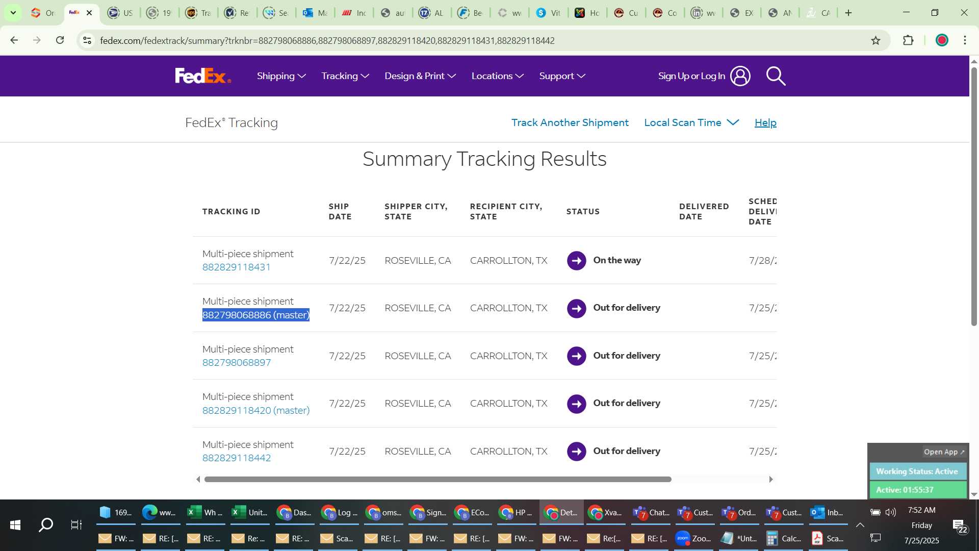979x551 pixels.
Task: Click the page vertical scrollbar
Action: [974, 196]
